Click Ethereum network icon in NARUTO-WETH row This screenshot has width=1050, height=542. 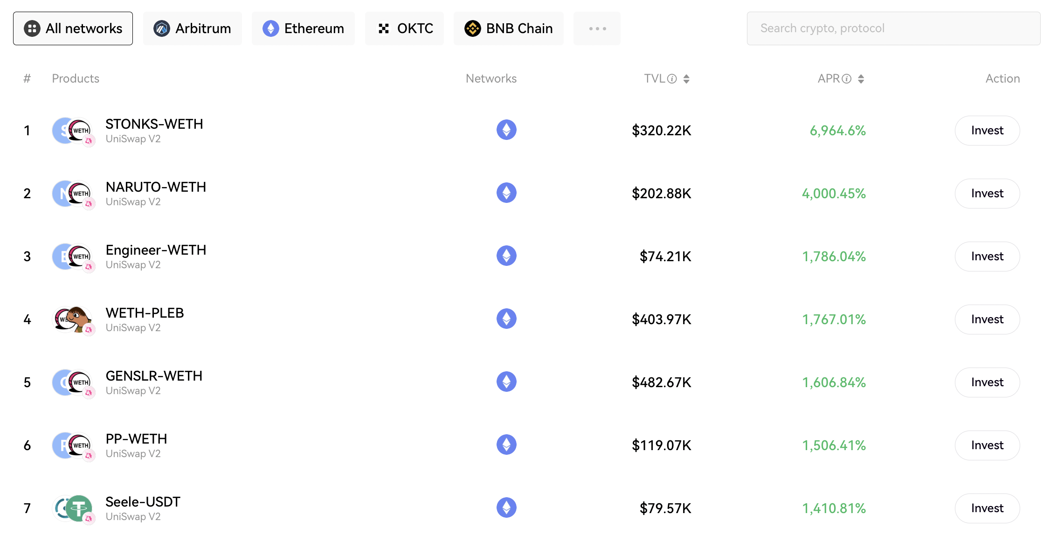[506, 193]
